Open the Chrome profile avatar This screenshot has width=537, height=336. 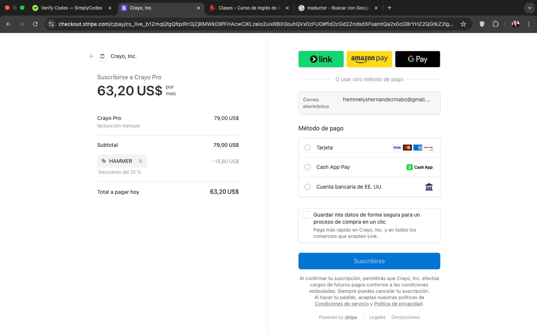click(x=516, y=24)
